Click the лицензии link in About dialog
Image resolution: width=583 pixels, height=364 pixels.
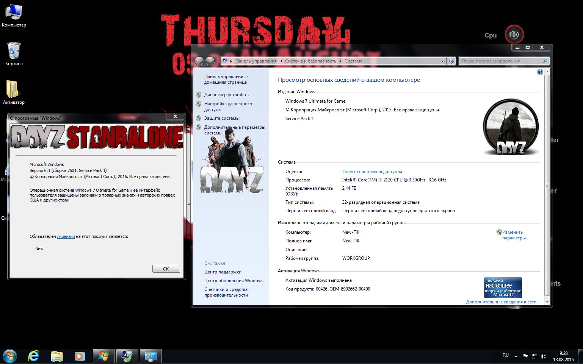coord(66,236)
